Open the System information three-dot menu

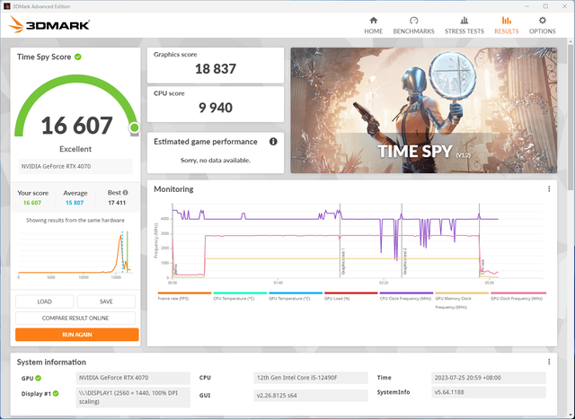pos(549,362)
